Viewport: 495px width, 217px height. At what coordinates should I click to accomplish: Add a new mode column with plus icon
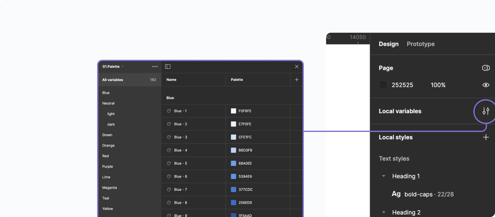pos(297,80)
